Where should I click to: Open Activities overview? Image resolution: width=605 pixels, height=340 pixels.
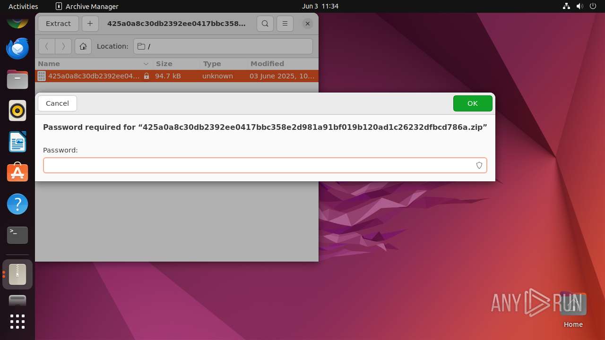tap(23, 6)
